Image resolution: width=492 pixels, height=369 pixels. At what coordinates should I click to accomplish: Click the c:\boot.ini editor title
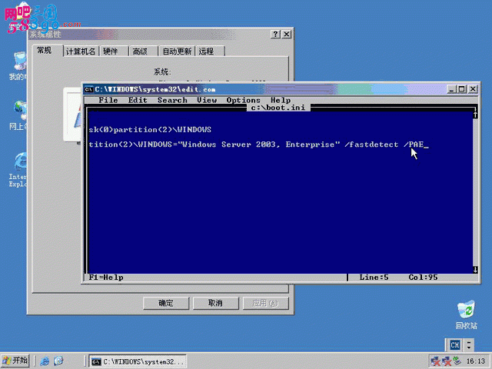pyautogui.click(x=278, y=108)
